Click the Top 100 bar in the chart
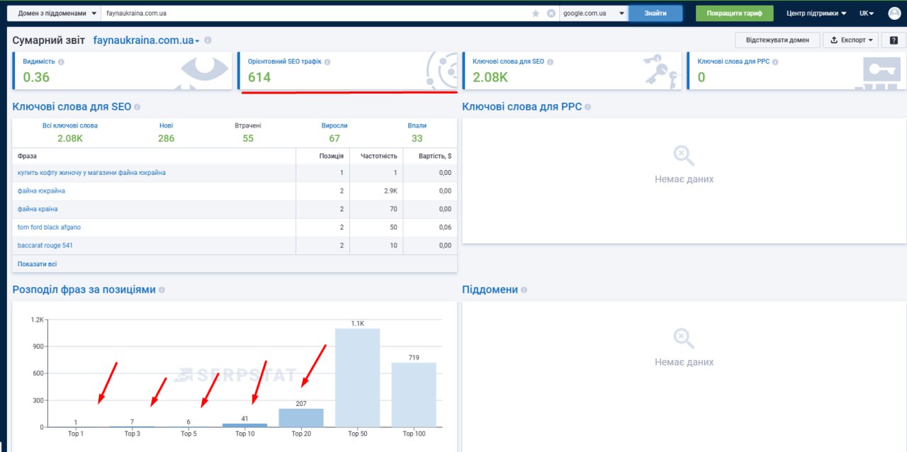Viewport: 907px width, 452px height. [414, 395]
